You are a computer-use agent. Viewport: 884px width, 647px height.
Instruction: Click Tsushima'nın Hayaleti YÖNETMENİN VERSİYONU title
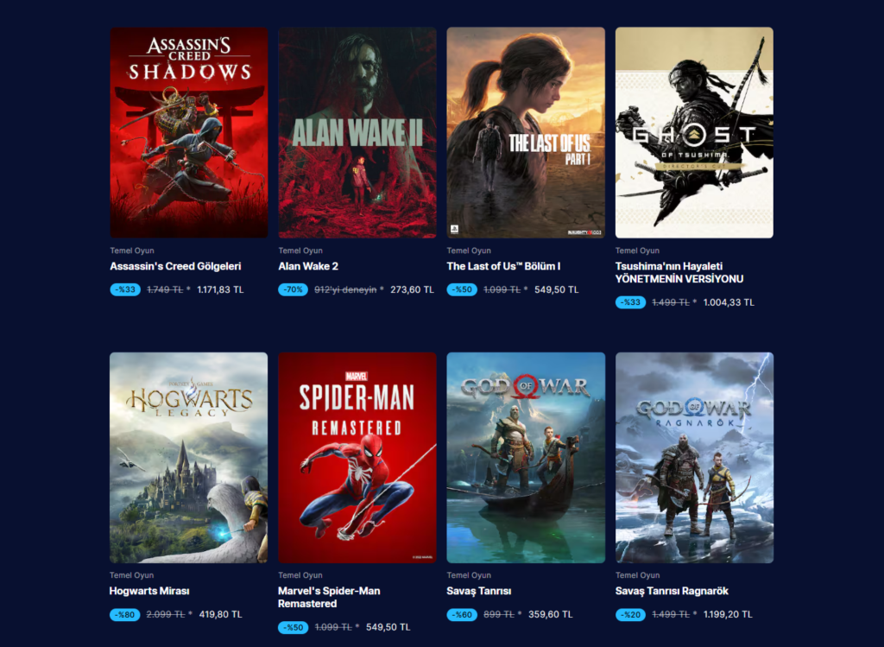click(x=679, y=272)
